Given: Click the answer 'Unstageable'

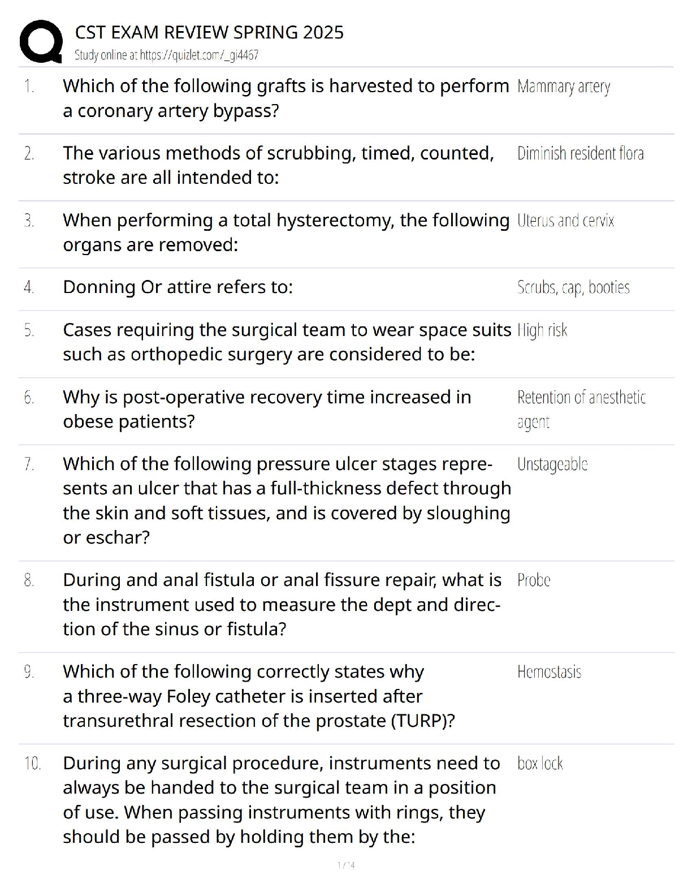Looking at the screenshot, I should point(552,464).
